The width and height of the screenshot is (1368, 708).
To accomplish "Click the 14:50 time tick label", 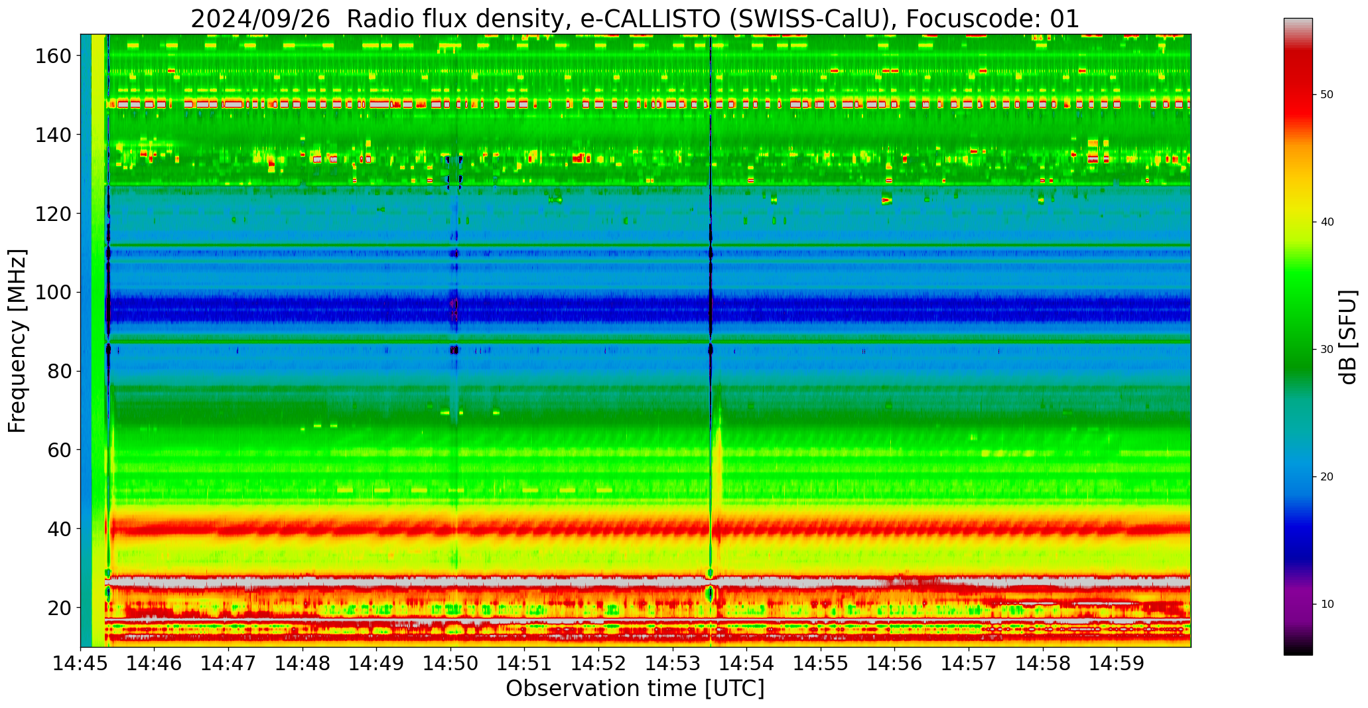I will point(450,663).
